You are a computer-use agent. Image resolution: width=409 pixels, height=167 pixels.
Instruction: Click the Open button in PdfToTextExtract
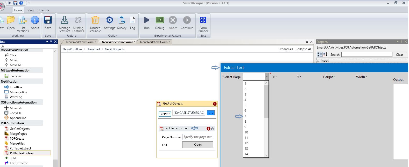click(198, 145)
